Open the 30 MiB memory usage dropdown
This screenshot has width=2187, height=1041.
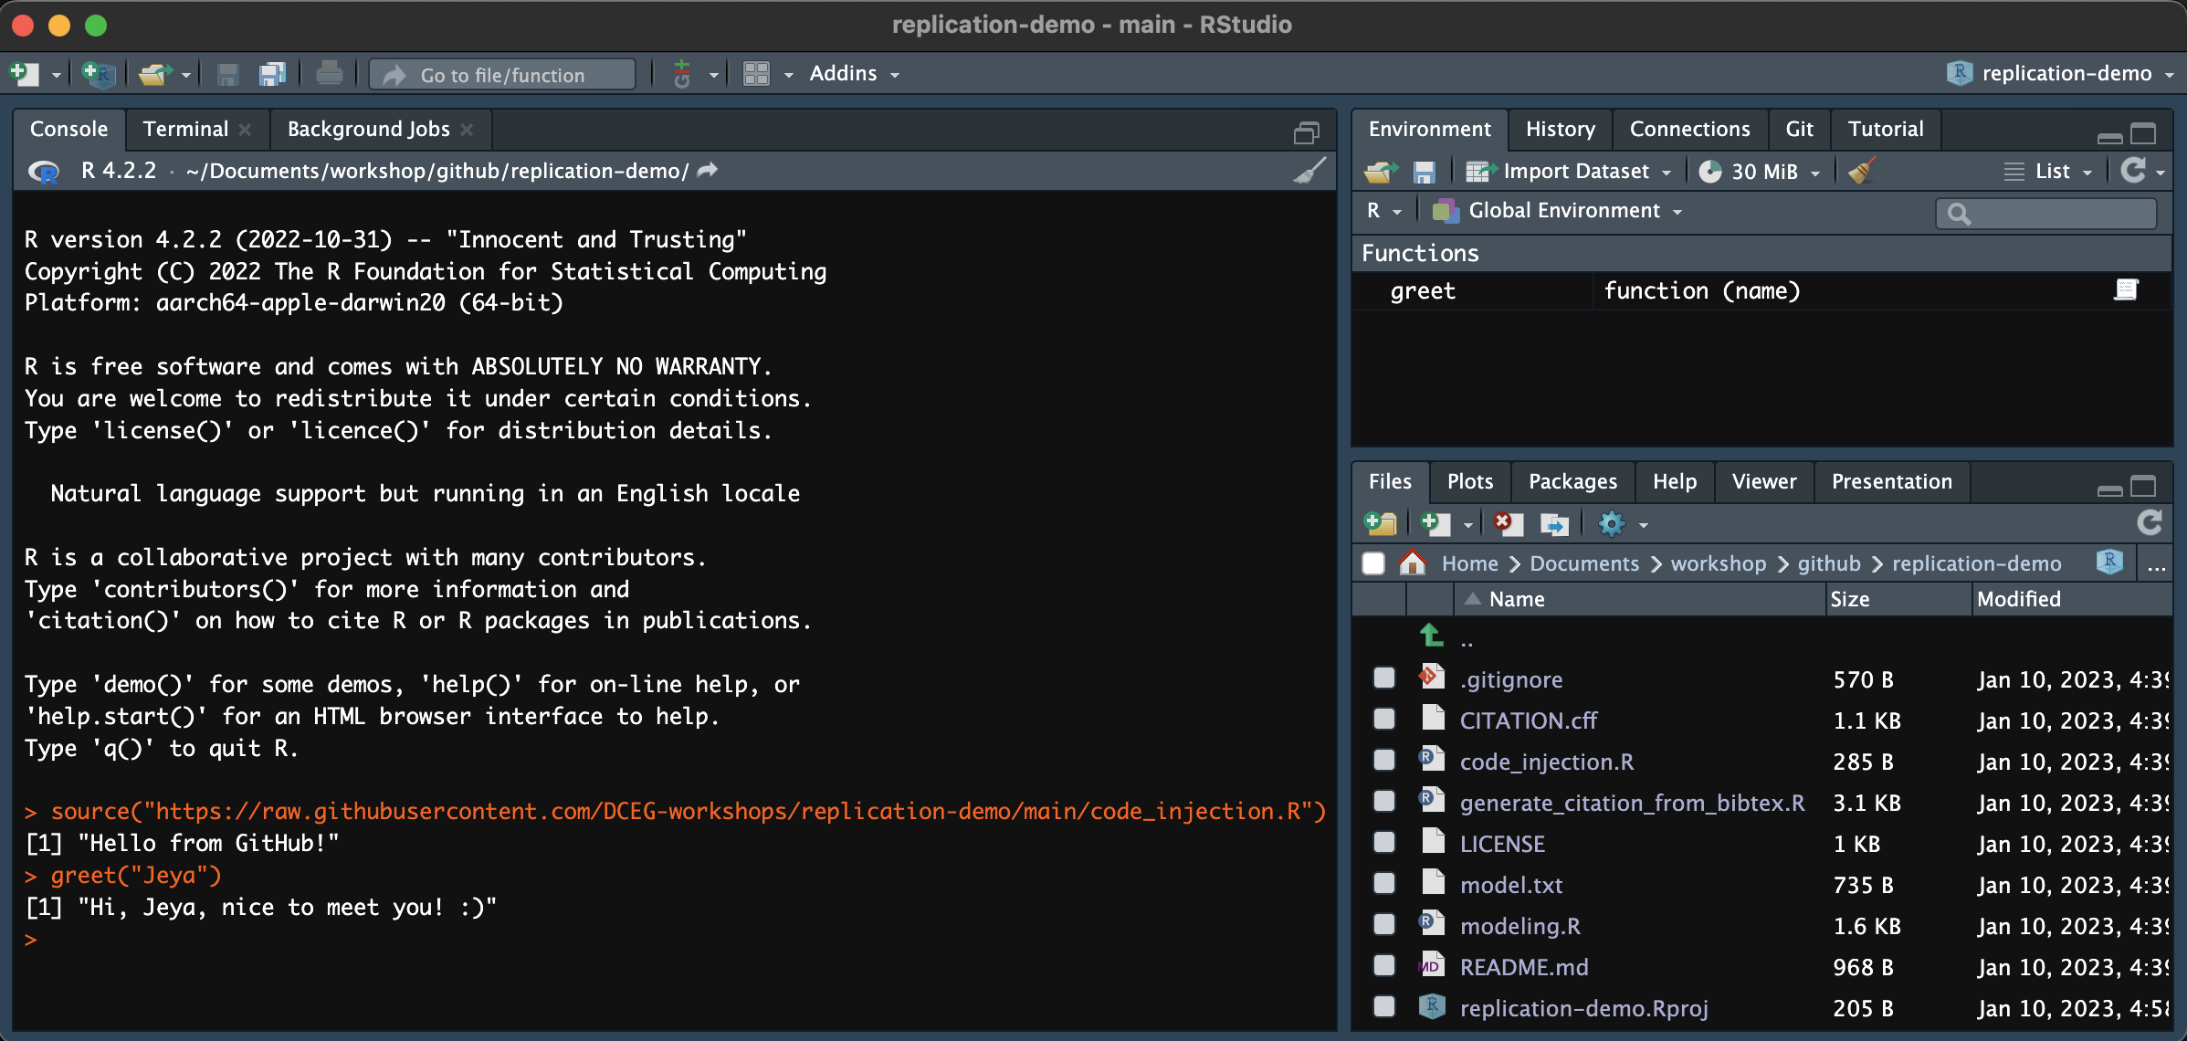pyautogui.click(x=1759, y=171)
